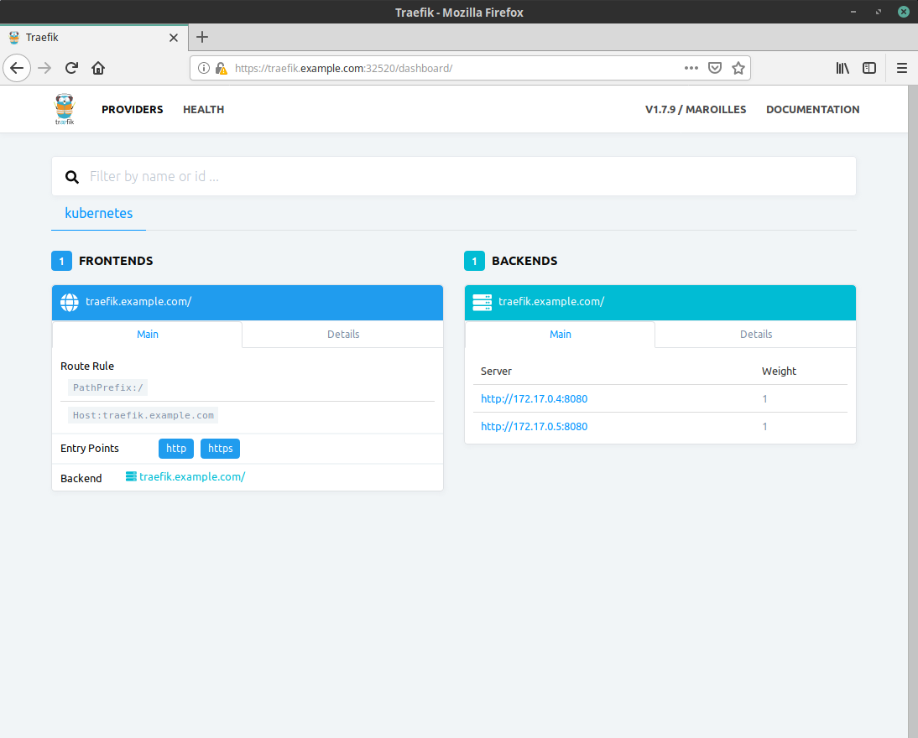Click the globe icon in frontend header

pyautogui.click(x=70, y=302)
